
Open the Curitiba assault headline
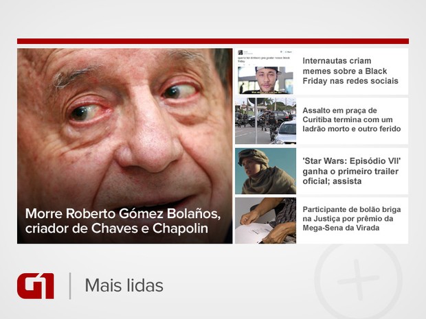click(352, 119)
